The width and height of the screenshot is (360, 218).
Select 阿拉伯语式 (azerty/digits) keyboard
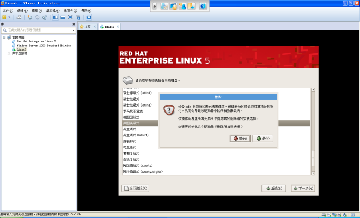coord(143,172)
